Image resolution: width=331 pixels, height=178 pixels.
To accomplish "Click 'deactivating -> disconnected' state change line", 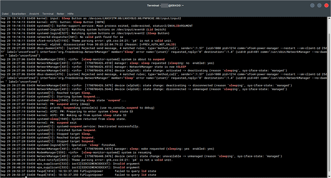I will click(146, 85).
